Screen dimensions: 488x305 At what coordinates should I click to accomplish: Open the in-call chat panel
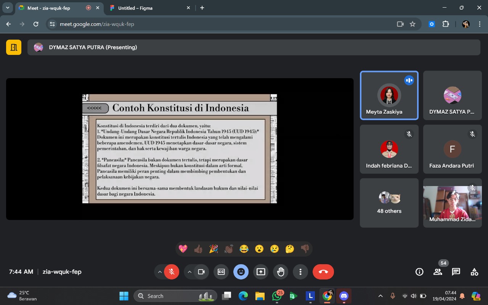(x=456, y=272)
